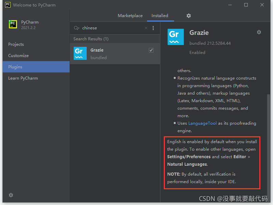The height and width of the screenshot is (205, 273).
Task: Open the LanguageTool link
Action: pos(202,123)
